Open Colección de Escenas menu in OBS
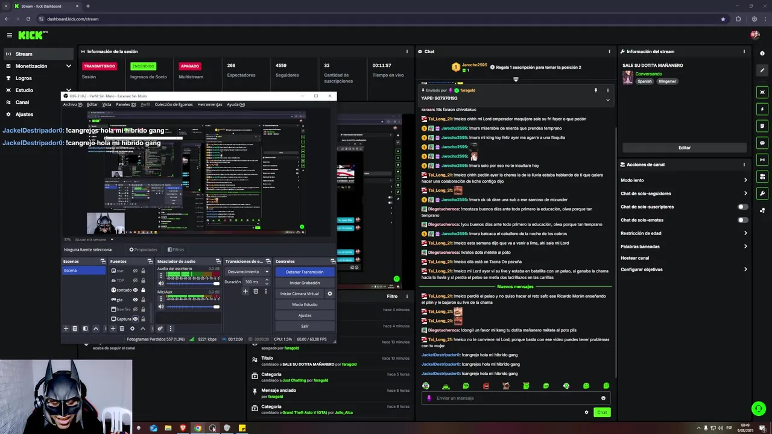 (174, 104)
